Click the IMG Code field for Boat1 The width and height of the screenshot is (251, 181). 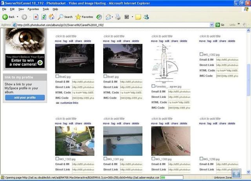tap(131, 98)
